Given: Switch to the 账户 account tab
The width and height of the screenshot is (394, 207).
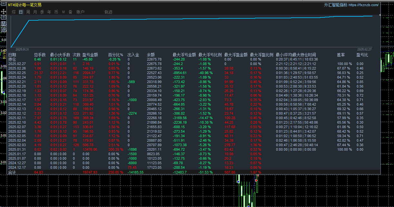Looking at the screenshot, I should tap(80, 12).
